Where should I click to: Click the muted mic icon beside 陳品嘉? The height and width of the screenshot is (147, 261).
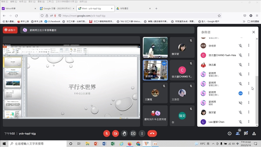click(240, 65)
